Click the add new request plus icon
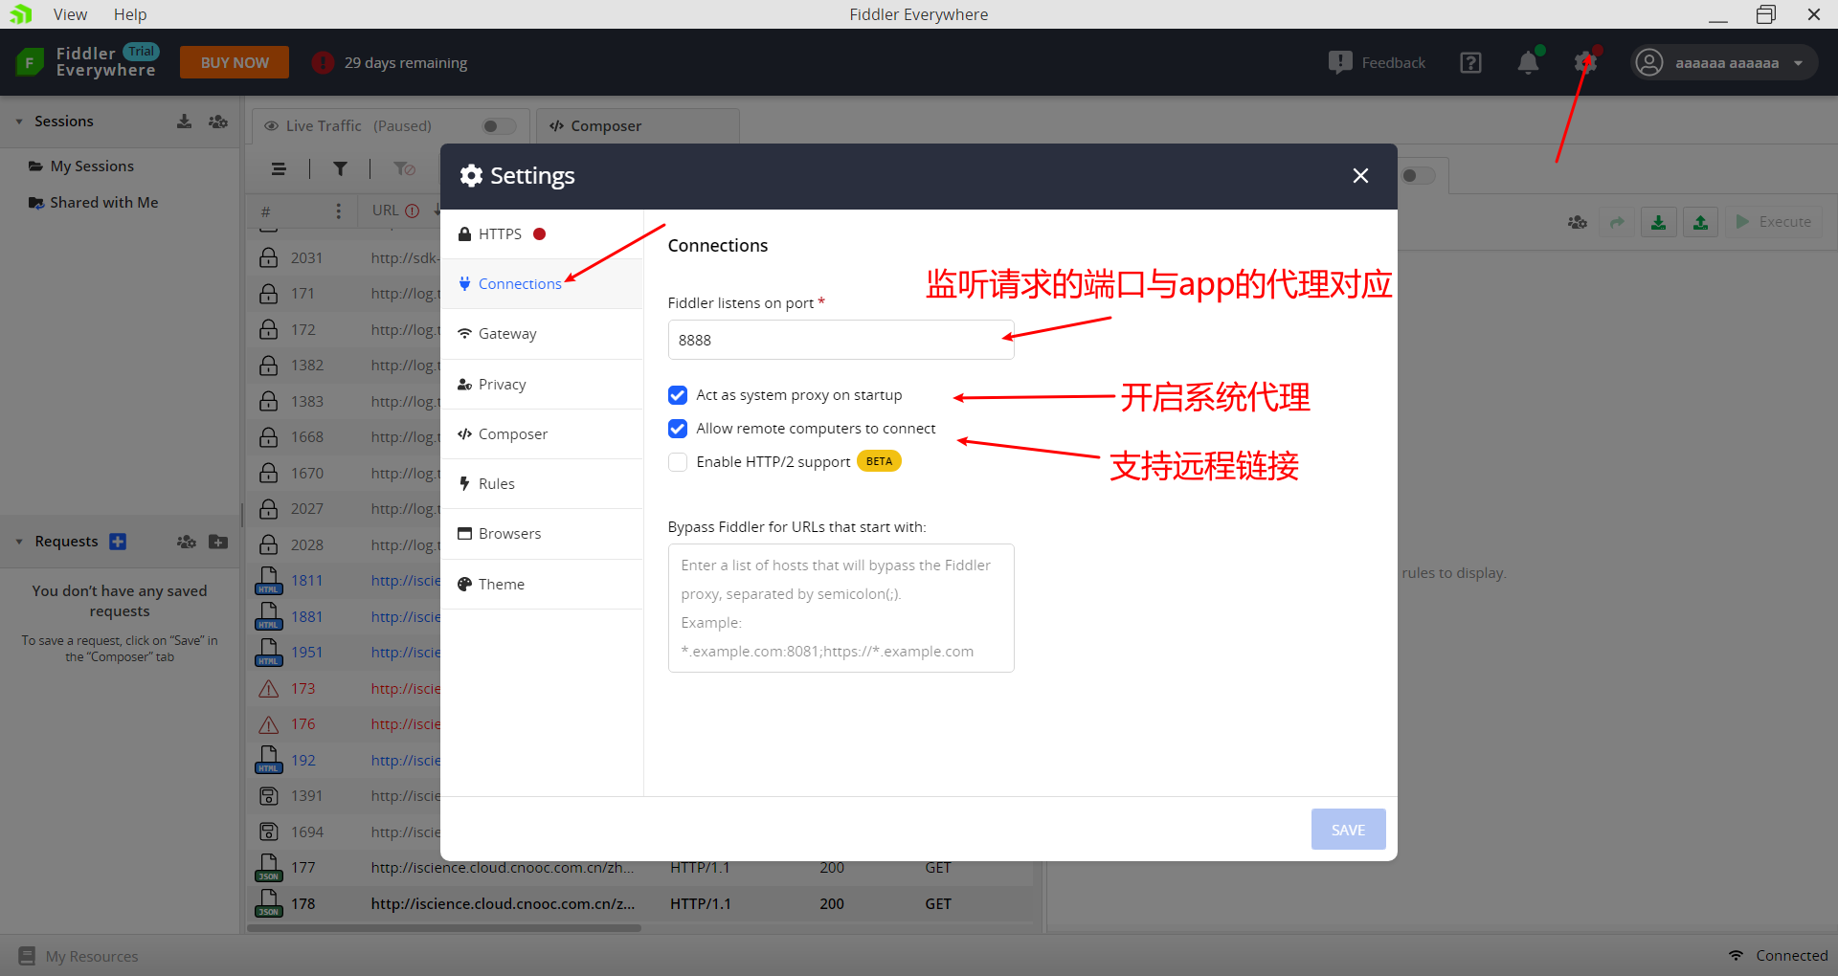The height and width of the screenshot is (976, 1838). tap(118, 542)
